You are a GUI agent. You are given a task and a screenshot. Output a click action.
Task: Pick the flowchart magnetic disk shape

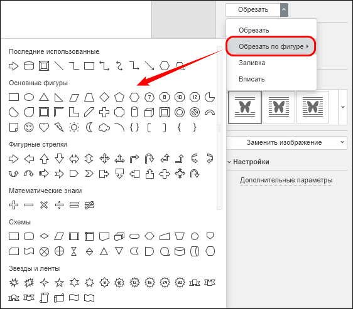pyautogui.click(x=180, y=251)
